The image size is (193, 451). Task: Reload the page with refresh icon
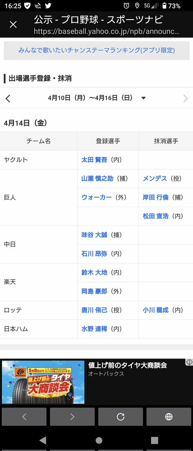click(121, 416)
